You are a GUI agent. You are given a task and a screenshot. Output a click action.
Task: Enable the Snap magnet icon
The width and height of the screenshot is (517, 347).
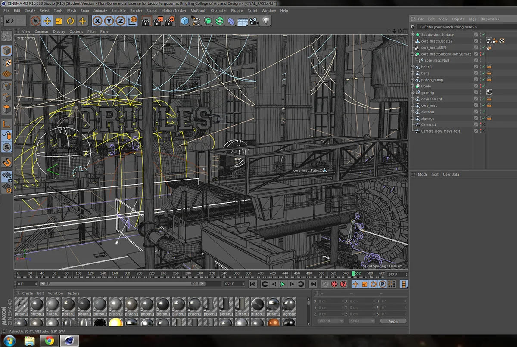pyautogui.click(x=6, y=162)
